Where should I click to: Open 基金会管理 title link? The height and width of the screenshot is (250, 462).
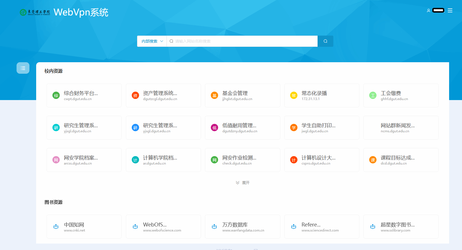[x=235, y=93]
